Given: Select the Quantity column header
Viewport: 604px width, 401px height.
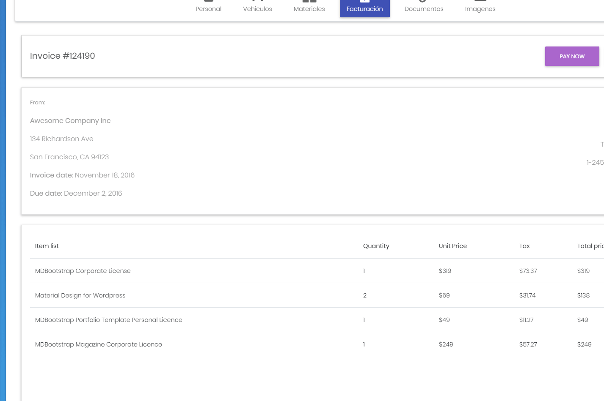Looking at the screenshot, I should (x=376, y=246).
